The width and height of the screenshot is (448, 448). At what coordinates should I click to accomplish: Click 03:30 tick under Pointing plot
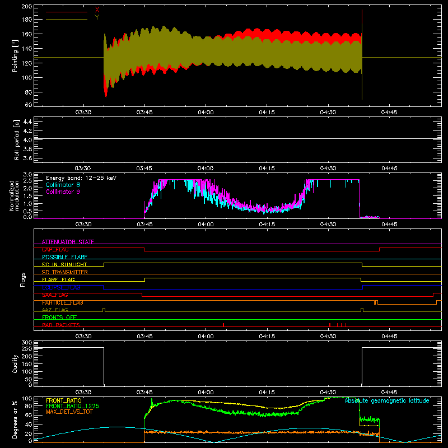[x=83, y=113]
